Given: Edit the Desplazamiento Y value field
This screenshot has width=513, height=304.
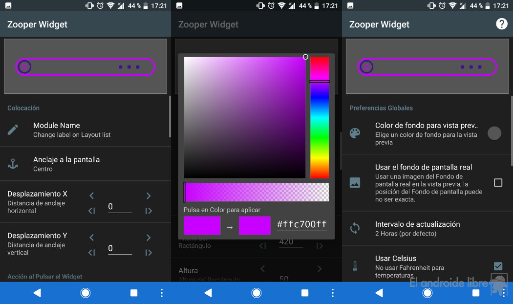Looking at the screenshot, I should click(x=120, y=249).
